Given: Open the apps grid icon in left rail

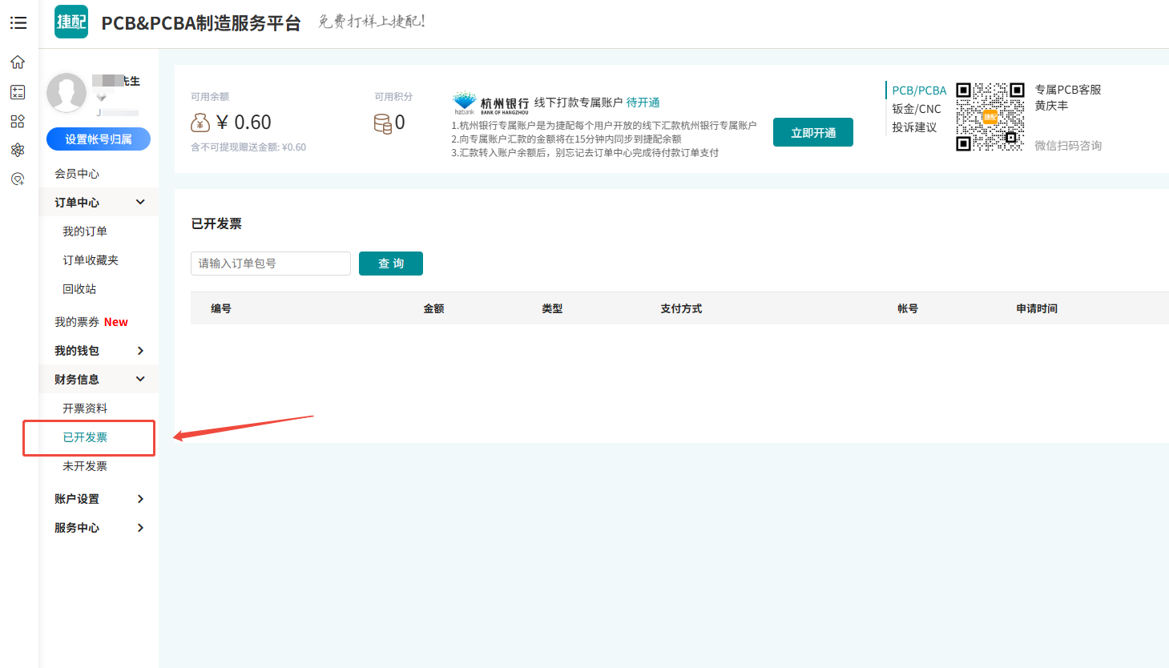Looking at the screenshot, I should pyautogui.click(x=18, y=121).
